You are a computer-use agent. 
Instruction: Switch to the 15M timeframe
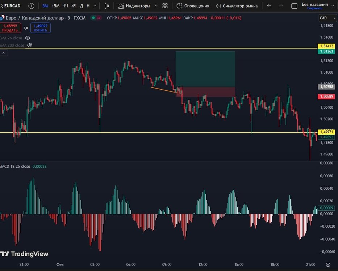point(56,6)
